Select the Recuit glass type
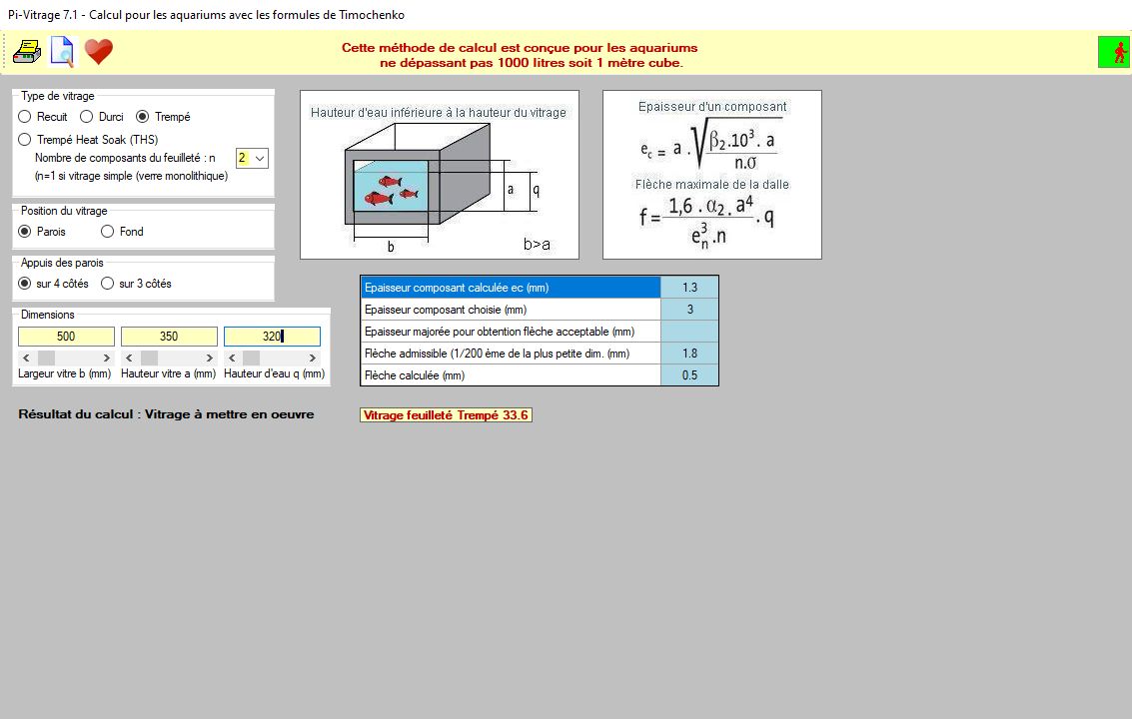1132x719 pixels. click(26, 117)
